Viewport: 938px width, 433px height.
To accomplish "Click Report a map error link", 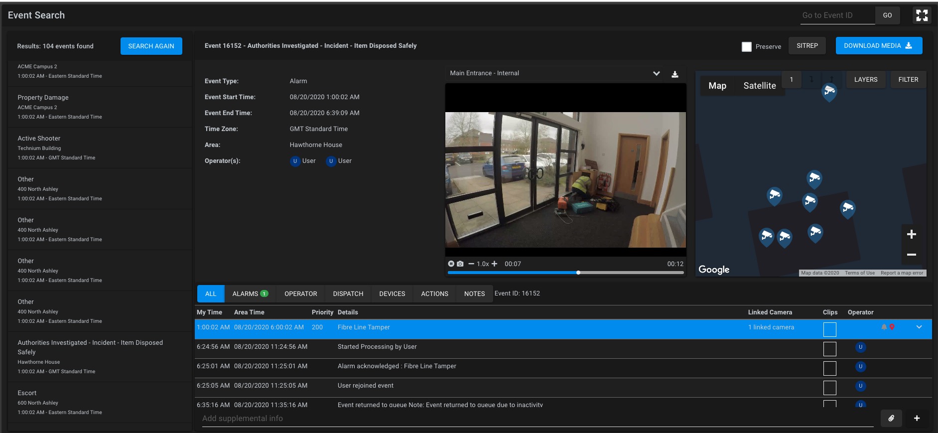I will pos(902,273).
